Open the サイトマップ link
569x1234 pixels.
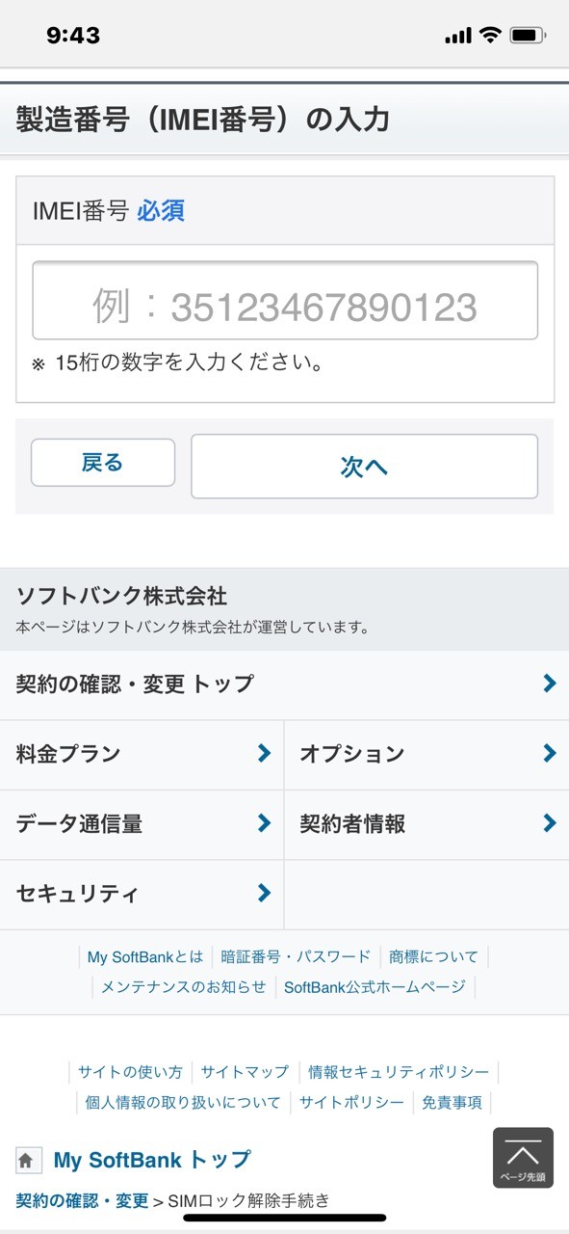(x=245, y=1072)
